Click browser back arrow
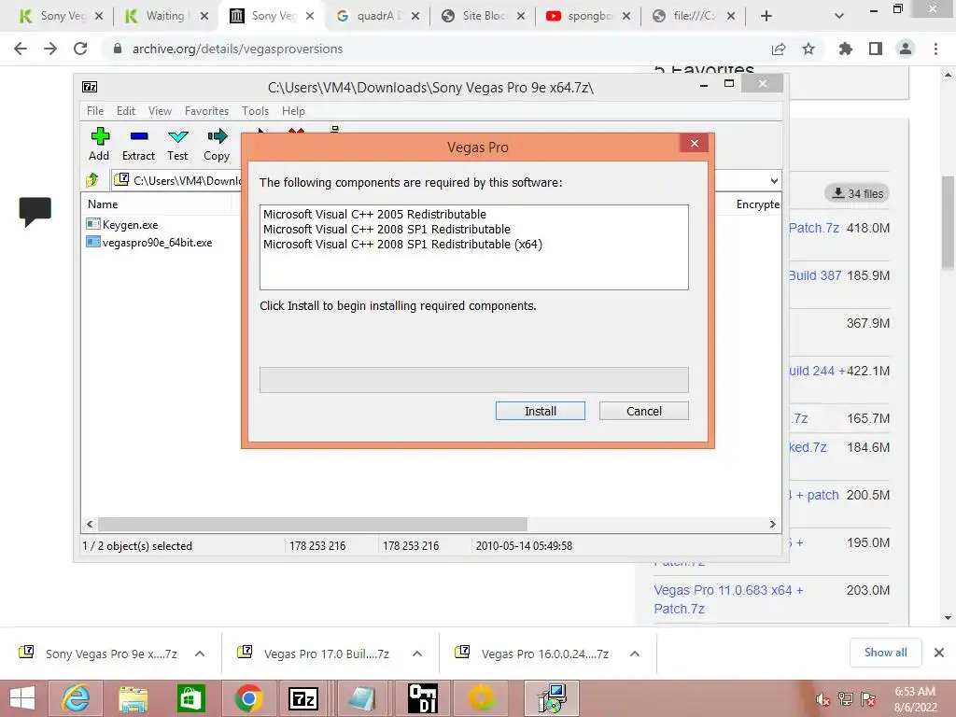This screenshot has height=717, width=956. (x=21, y=49)
